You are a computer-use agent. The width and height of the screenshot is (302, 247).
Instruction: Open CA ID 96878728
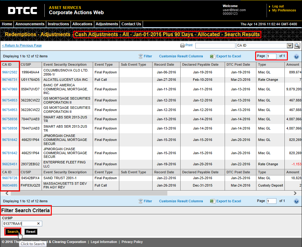[x=10, y=178]
